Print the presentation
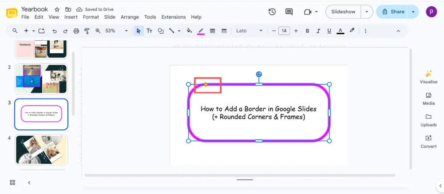The image size is (444, 194). 76,31
